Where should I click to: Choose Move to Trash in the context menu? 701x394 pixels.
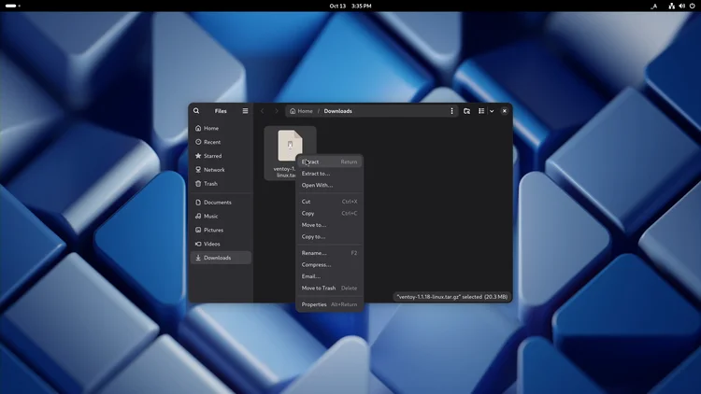pyautogui.click(x=330, y=288)
